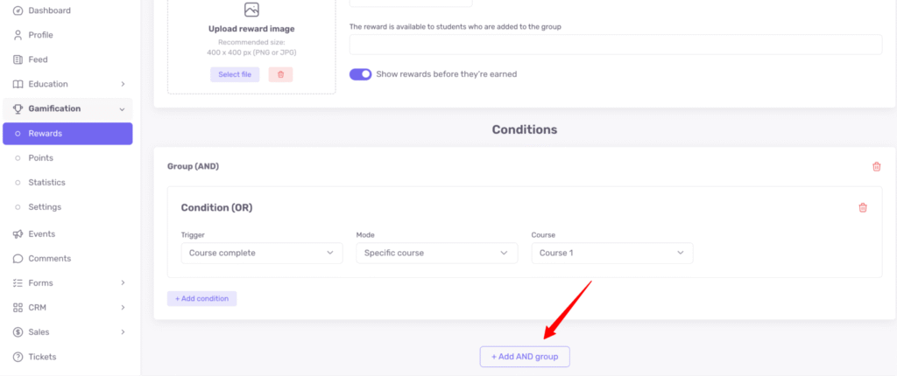Image resolution: width=897 pixels, height=376 pixels.
Task: Delete the Condition (OR) via trash icon
Action: pos(862,207)
